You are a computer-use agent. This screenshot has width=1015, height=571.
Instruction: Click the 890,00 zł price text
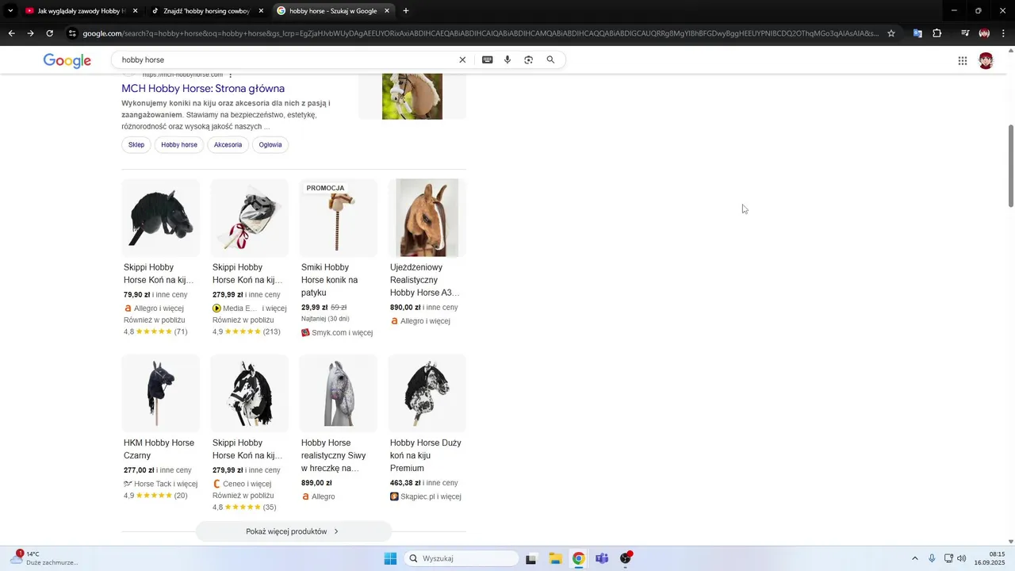405,308
